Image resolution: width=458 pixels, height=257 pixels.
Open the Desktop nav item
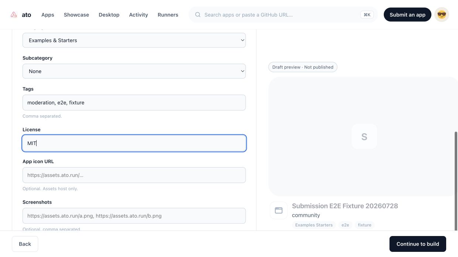[109, 15]
